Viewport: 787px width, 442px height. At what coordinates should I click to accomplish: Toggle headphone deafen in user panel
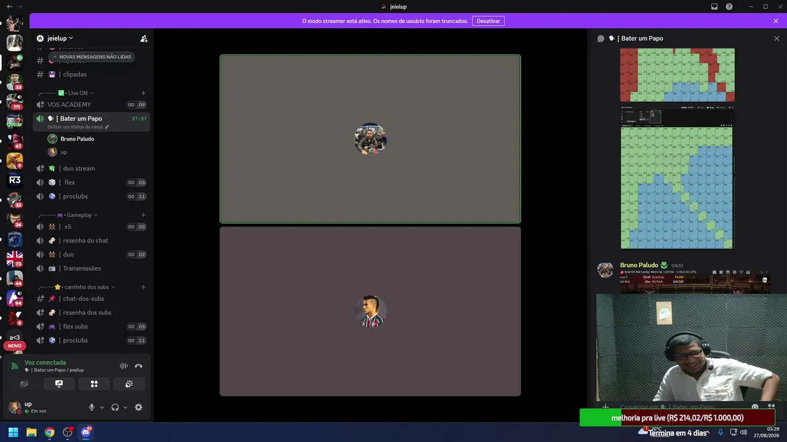pos(115,407)
